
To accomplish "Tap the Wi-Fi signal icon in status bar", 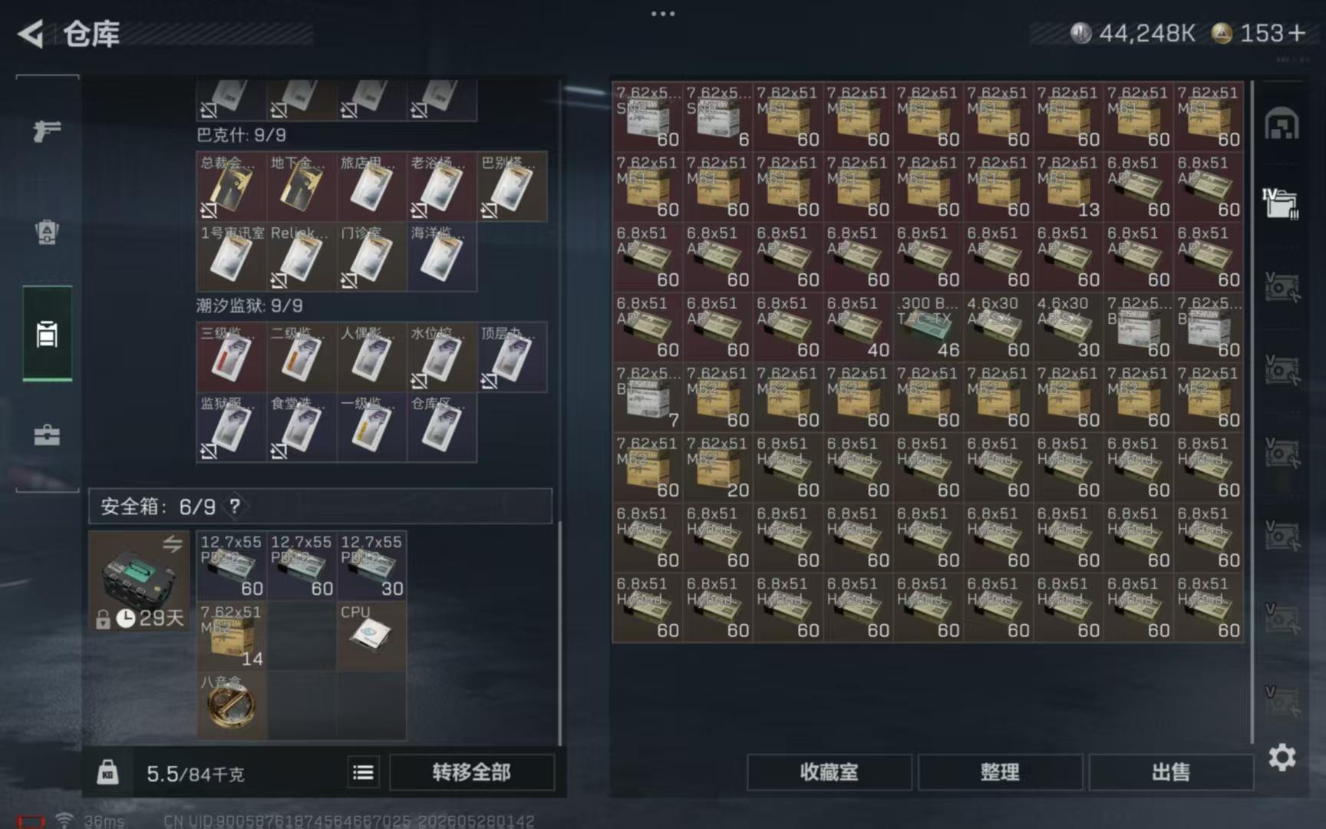I will pyautogui.click(x=64, y=821).
